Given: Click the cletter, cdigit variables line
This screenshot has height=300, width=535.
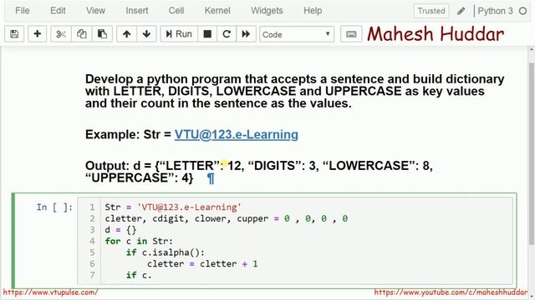Looking at the screenshot, I should click(x=227, y=218).
